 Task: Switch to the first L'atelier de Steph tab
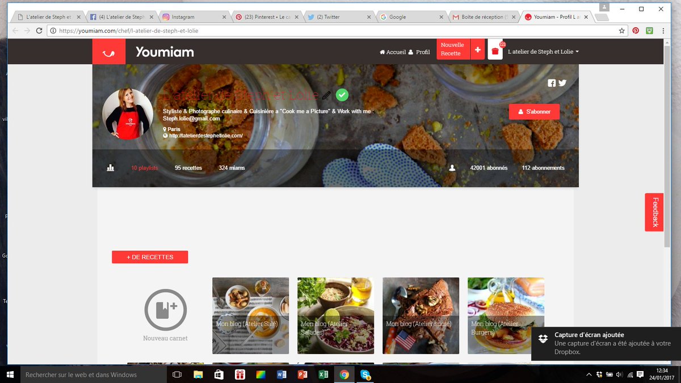point(48,17)
